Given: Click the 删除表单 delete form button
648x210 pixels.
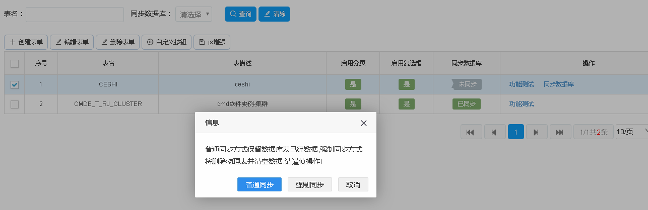Looking at the screenshot, I should (x=118, y=42).
